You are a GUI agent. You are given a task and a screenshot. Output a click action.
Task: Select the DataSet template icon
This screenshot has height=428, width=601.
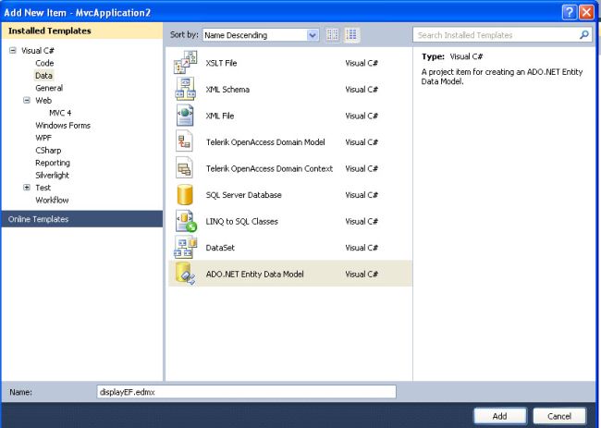[186, 247]
